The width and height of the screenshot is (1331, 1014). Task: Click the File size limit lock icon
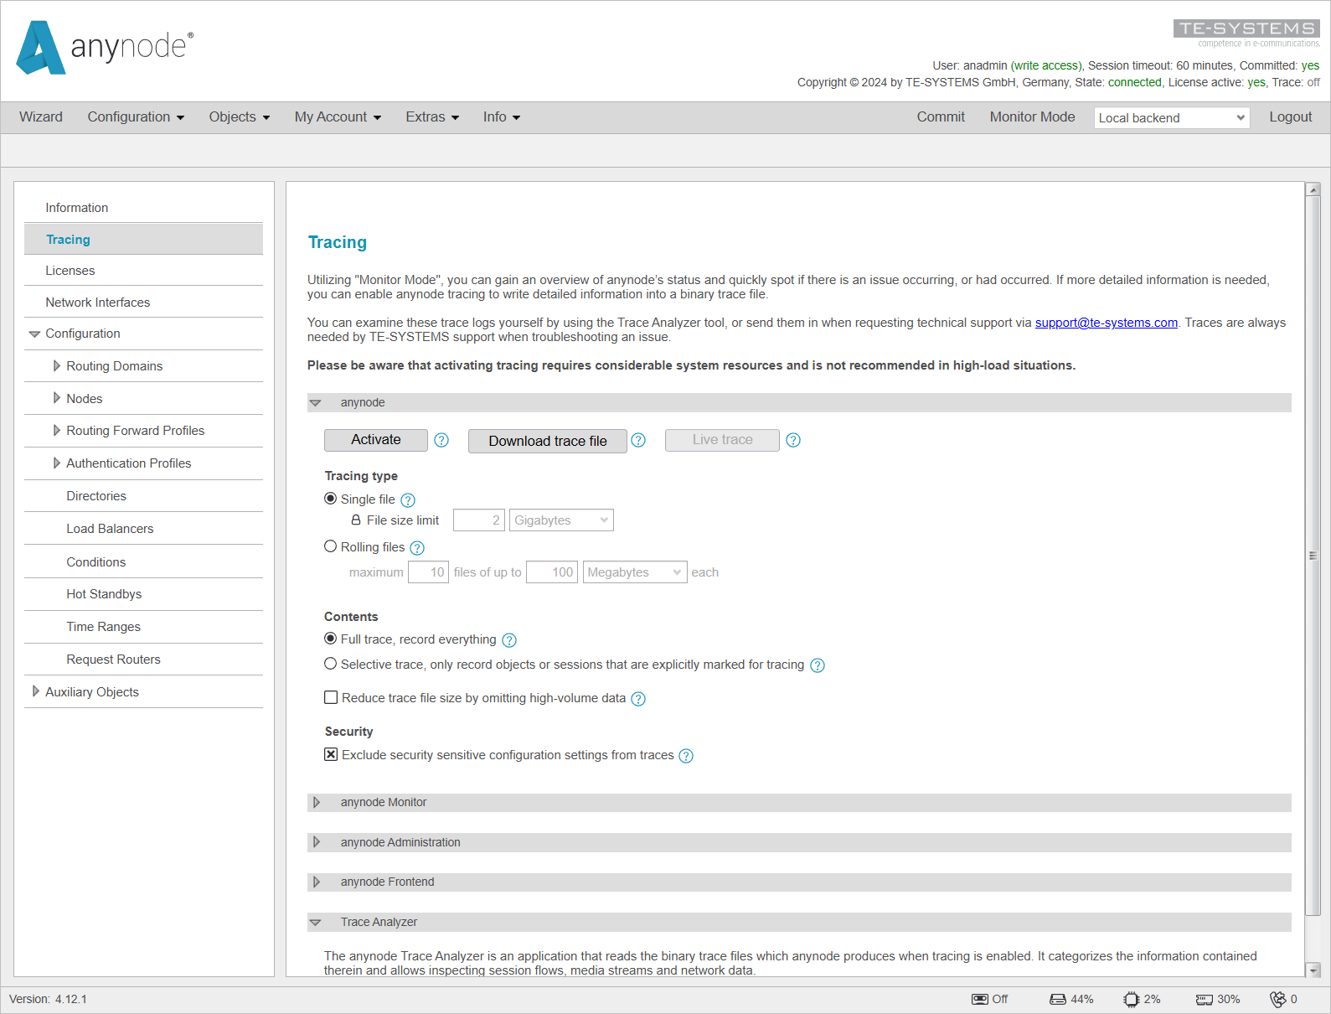356,520
